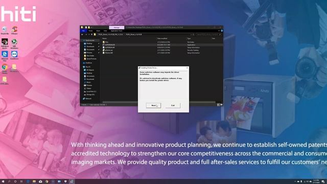Click the Explorer horizontal scrollbar
The height and width of the screenshot is (184, 327).
pos(158,102)
